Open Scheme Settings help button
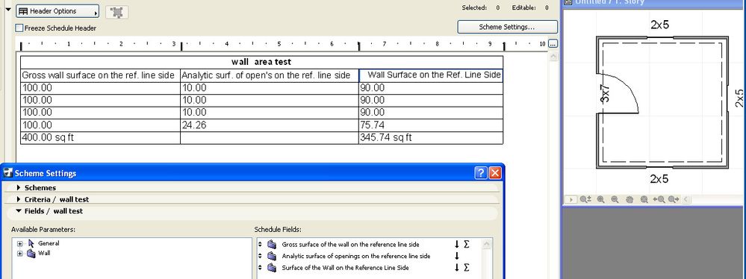 click(481, 173)
